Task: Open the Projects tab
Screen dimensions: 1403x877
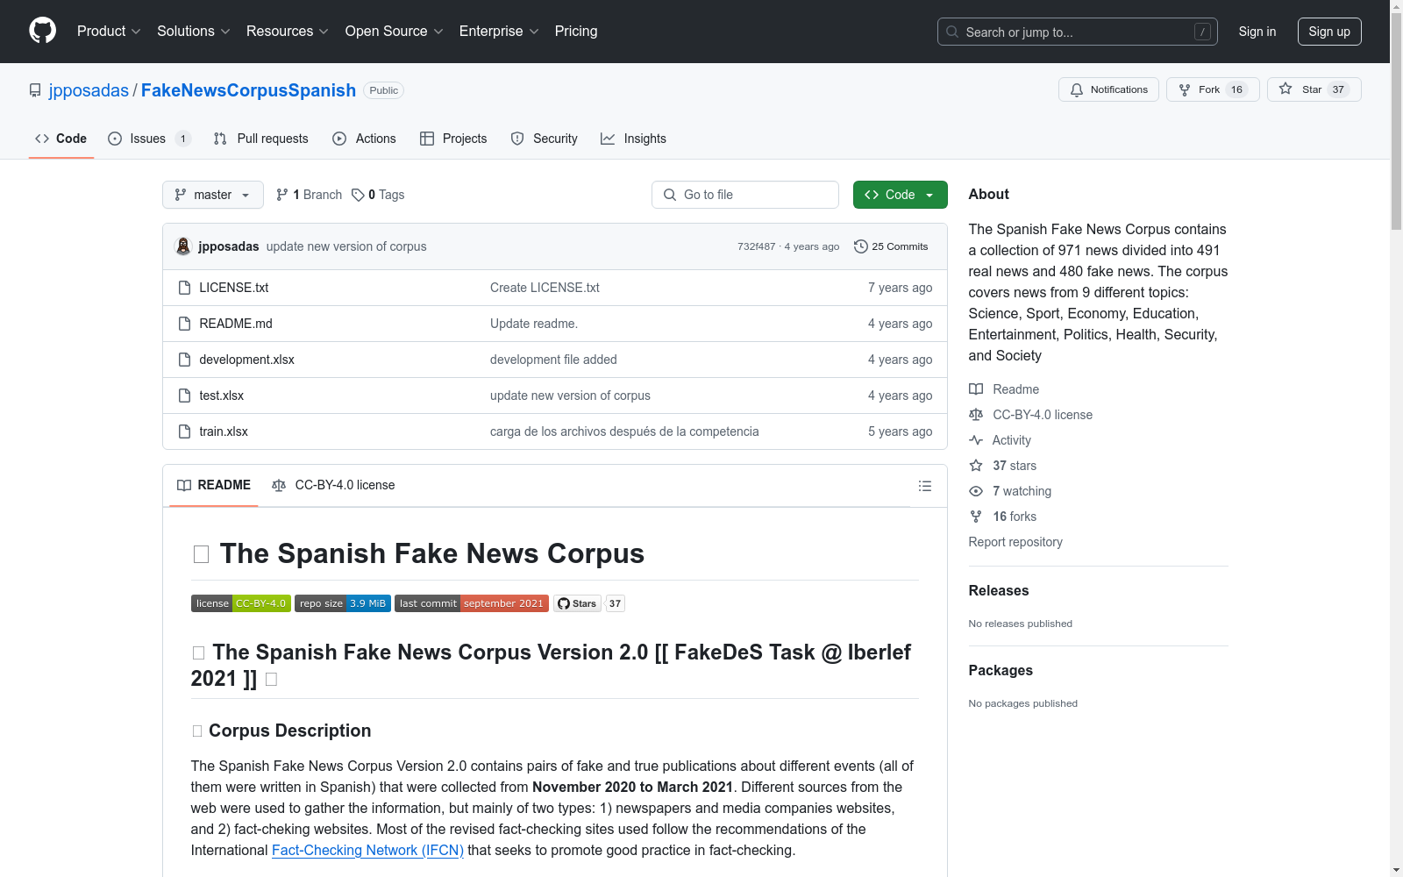Action: point(453,139)
